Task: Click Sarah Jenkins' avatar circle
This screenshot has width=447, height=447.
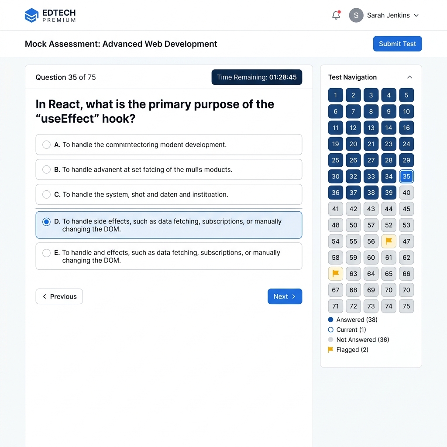Action: (x=356, y=15)
